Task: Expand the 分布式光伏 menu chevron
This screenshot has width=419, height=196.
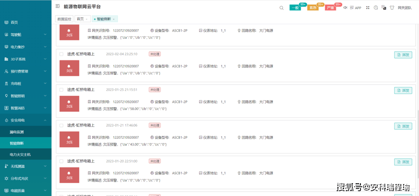Action: coord(45,178)
